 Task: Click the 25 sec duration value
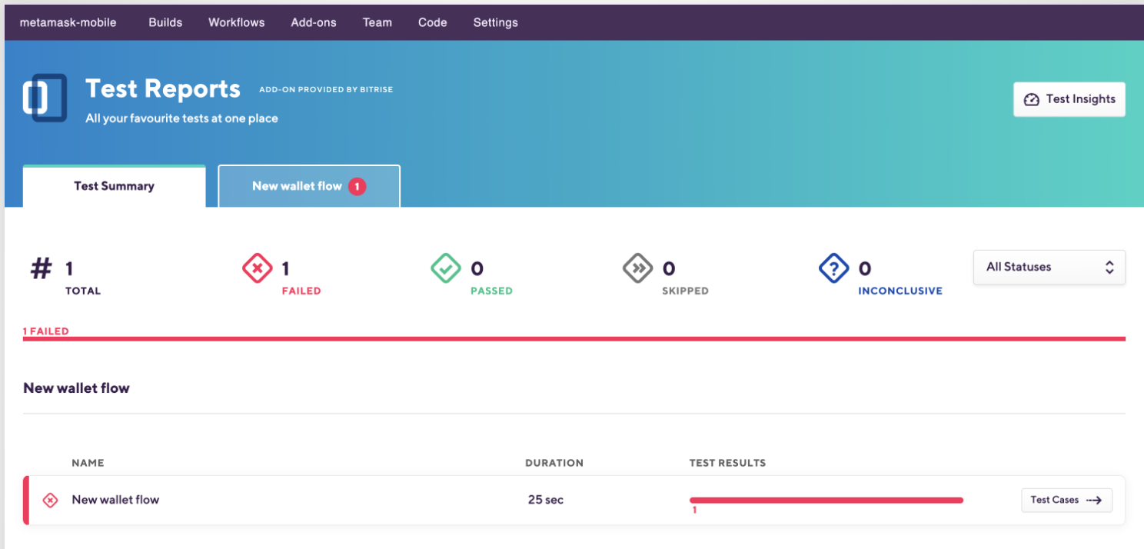coord(546,500)
